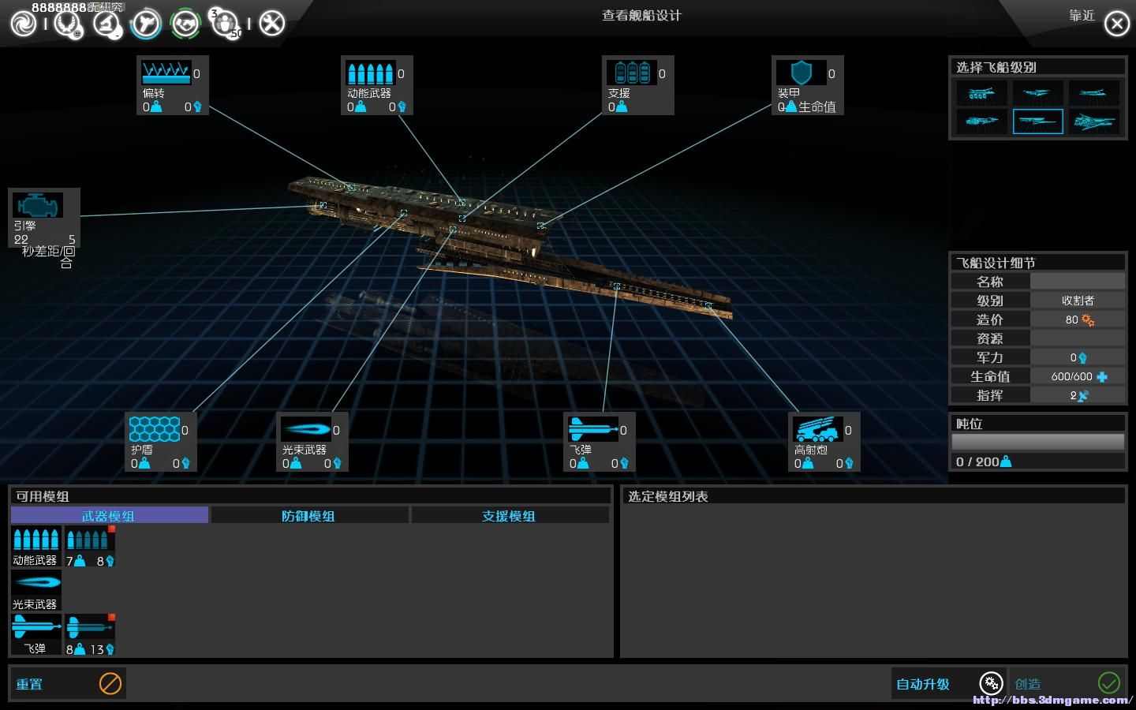Click the 查看舰船设计 screen title
Screen dimensions: 1136x710
pyautogui.click(x=641, y=15)
